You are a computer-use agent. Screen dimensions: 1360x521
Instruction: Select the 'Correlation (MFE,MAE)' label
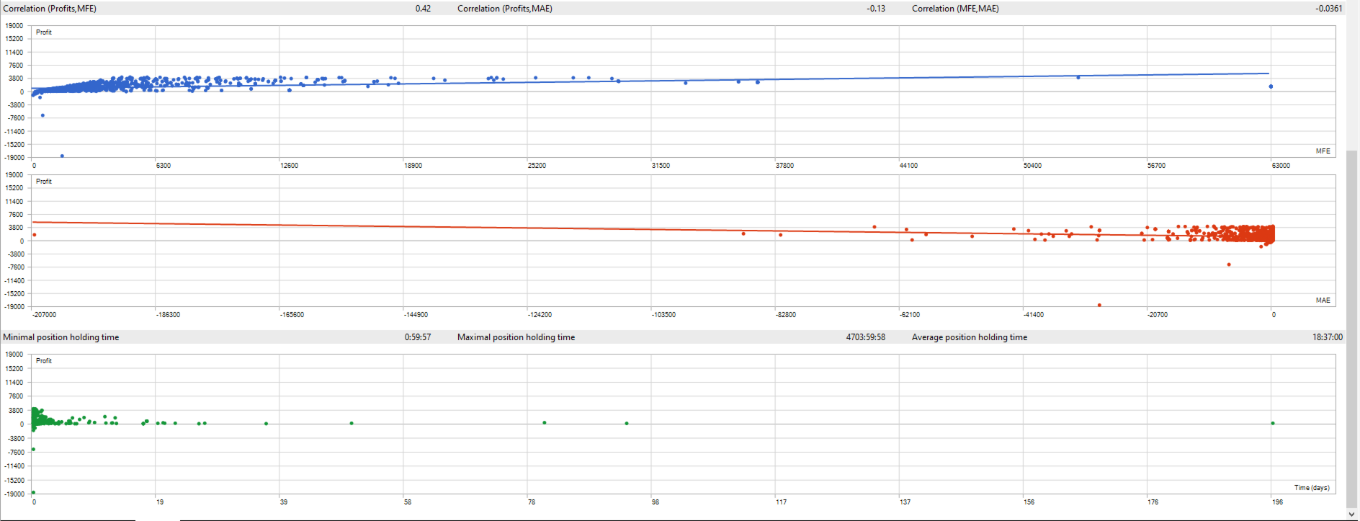pos(955,9)
